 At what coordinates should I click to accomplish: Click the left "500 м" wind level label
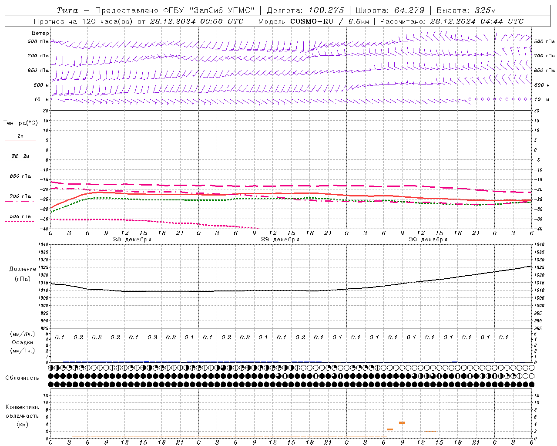[x=41, y=85]
